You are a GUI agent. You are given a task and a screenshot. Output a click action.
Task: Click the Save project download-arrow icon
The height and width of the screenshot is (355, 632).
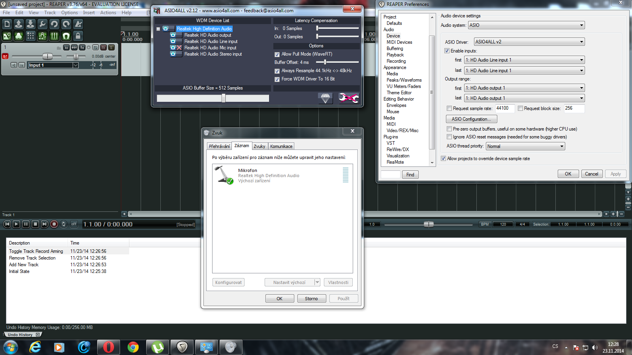tap(30, 24)
